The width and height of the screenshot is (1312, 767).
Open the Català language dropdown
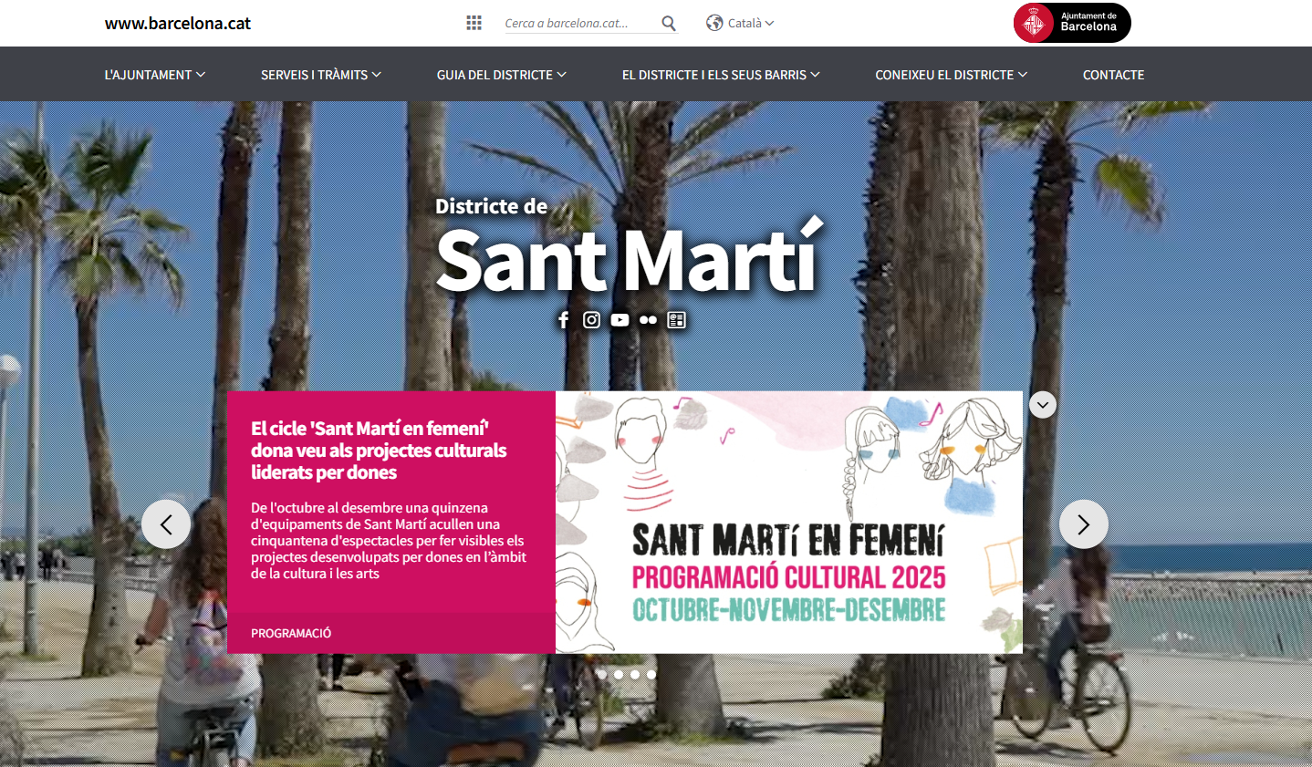[740, 24]
